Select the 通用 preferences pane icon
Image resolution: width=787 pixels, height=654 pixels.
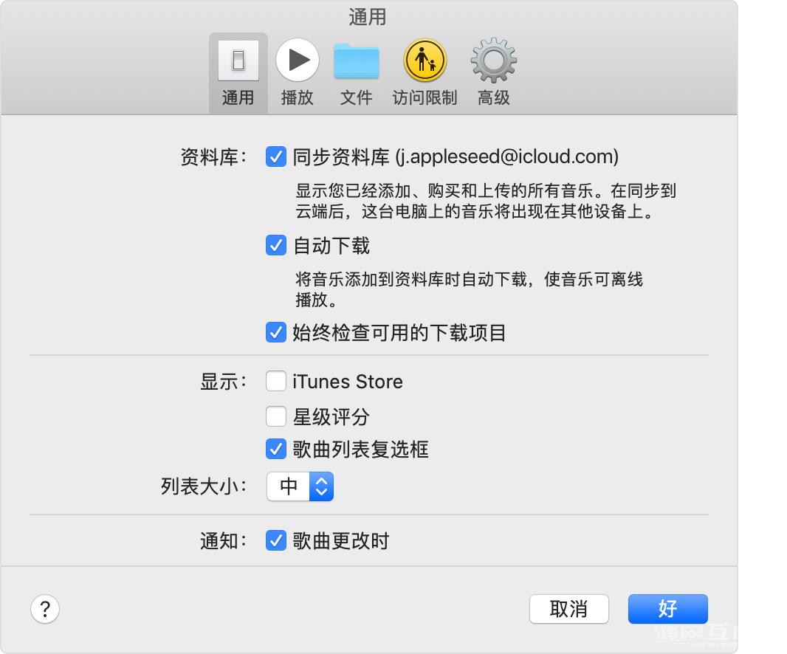tap(238, 70)
